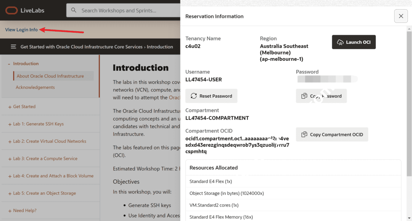Open the Acknowledgements page
The width and height of the screenshot is (412, 221).
[x=35, y=87]
